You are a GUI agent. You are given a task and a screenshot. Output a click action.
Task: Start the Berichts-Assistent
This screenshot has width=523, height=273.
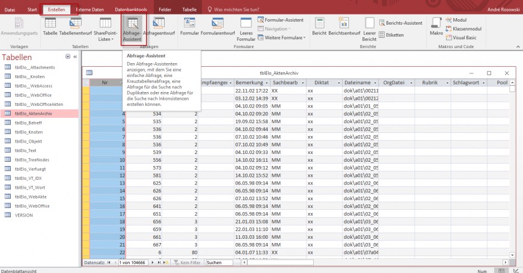tap(400, 23)
